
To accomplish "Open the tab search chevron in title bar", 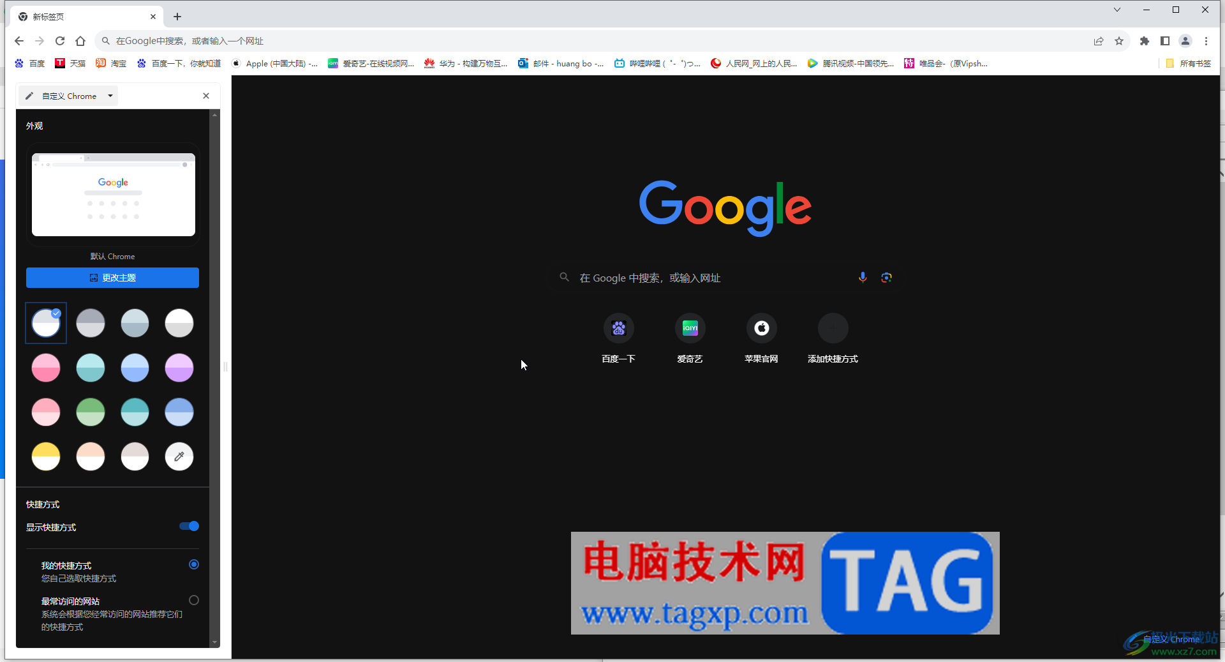I will pyautogui.click(x=1117, y=10).
